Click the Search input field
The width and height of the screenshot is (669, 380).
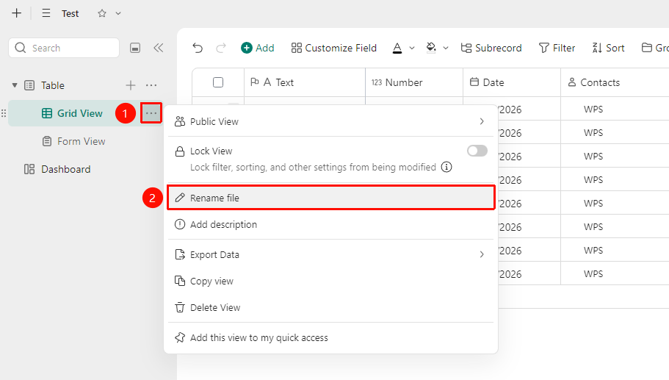(x=64, y=48)
